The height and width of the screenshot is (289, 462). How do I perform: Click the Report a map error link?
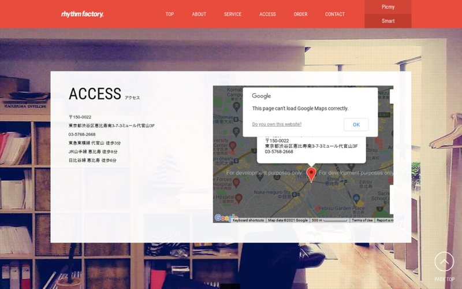[x=385, y=220]
